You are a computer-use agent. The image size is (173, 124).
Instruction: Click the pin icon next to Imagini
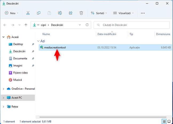(33, 66)
